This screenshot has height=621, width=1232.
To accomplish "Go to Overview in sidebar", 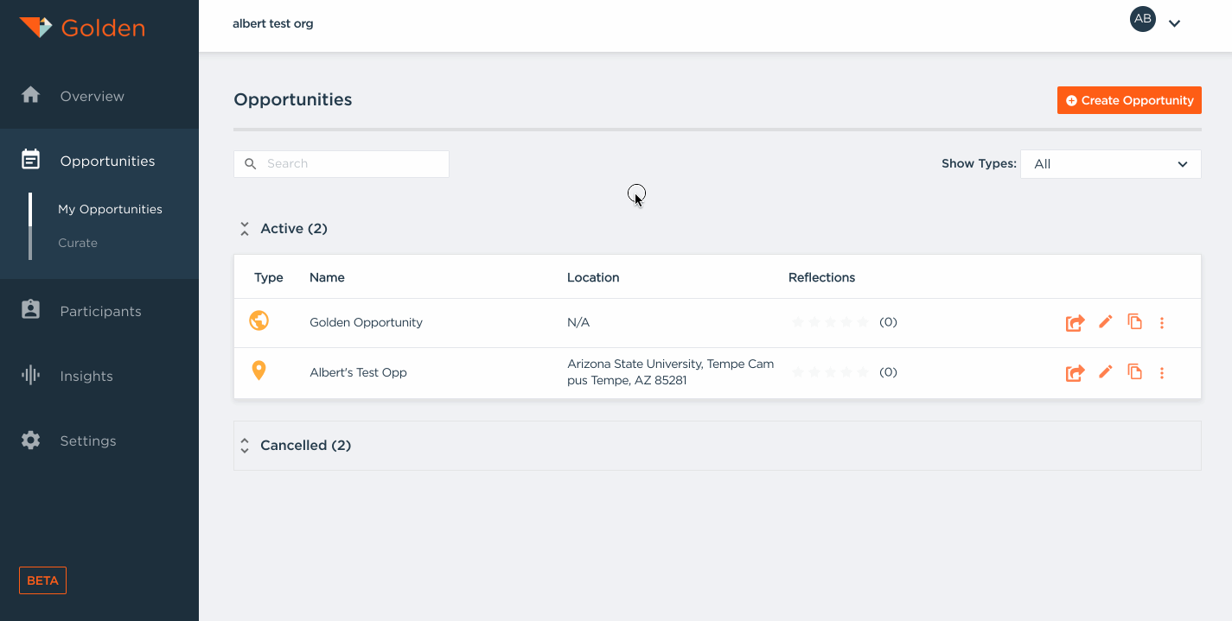I will [x=92, y=96].
